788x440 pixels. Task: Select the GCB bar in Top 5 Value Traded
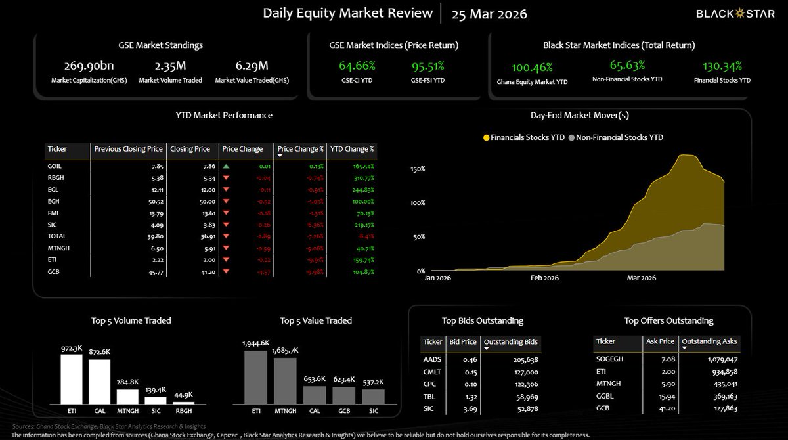[x=343, y=395]
